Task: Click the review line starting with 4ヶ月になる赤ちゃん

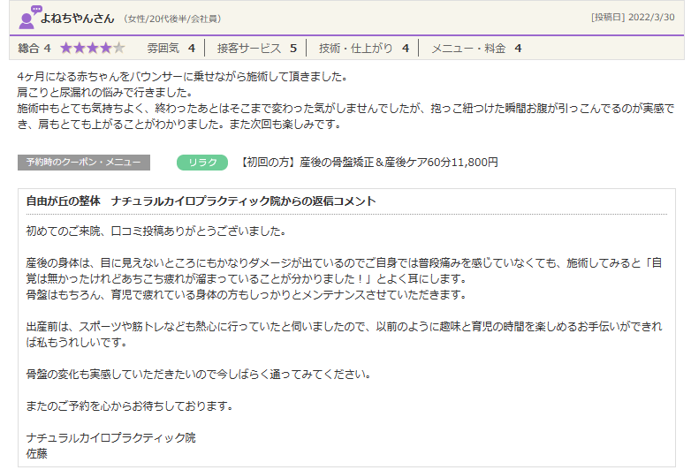Action: 182,76
